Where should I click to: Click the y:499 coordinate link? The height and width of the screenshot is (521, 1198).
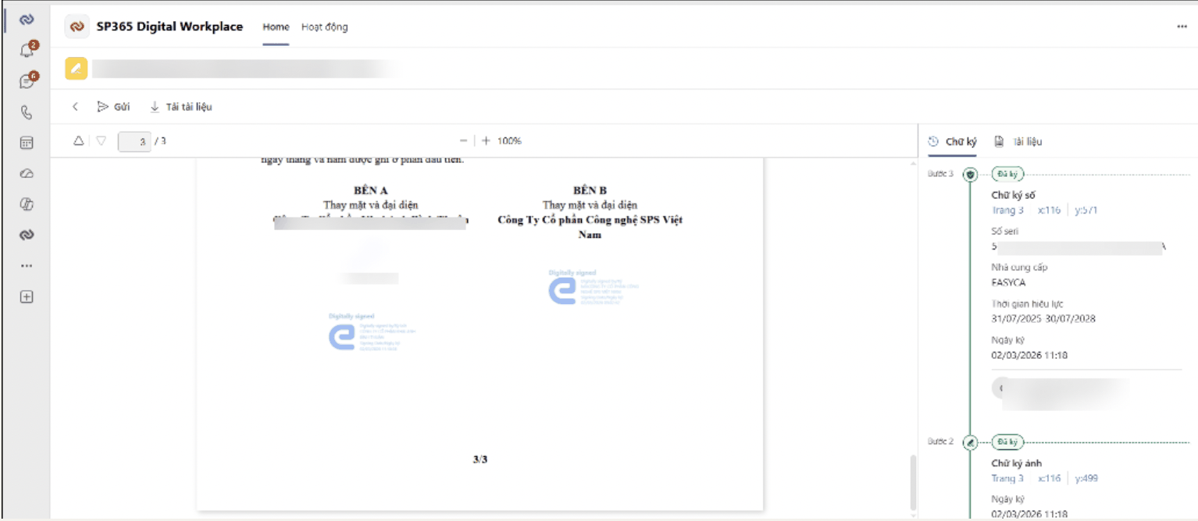(x=1086, y=478)
